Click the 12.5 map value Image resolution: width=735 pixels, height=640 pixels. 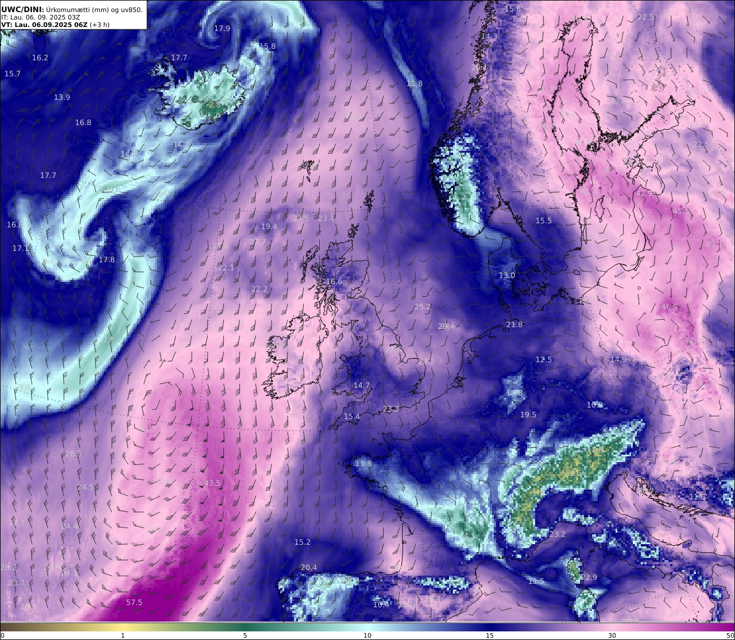543,359
